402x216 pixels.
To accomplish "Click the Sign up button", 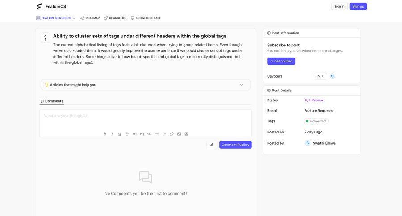I will click(x=358, y=6).
